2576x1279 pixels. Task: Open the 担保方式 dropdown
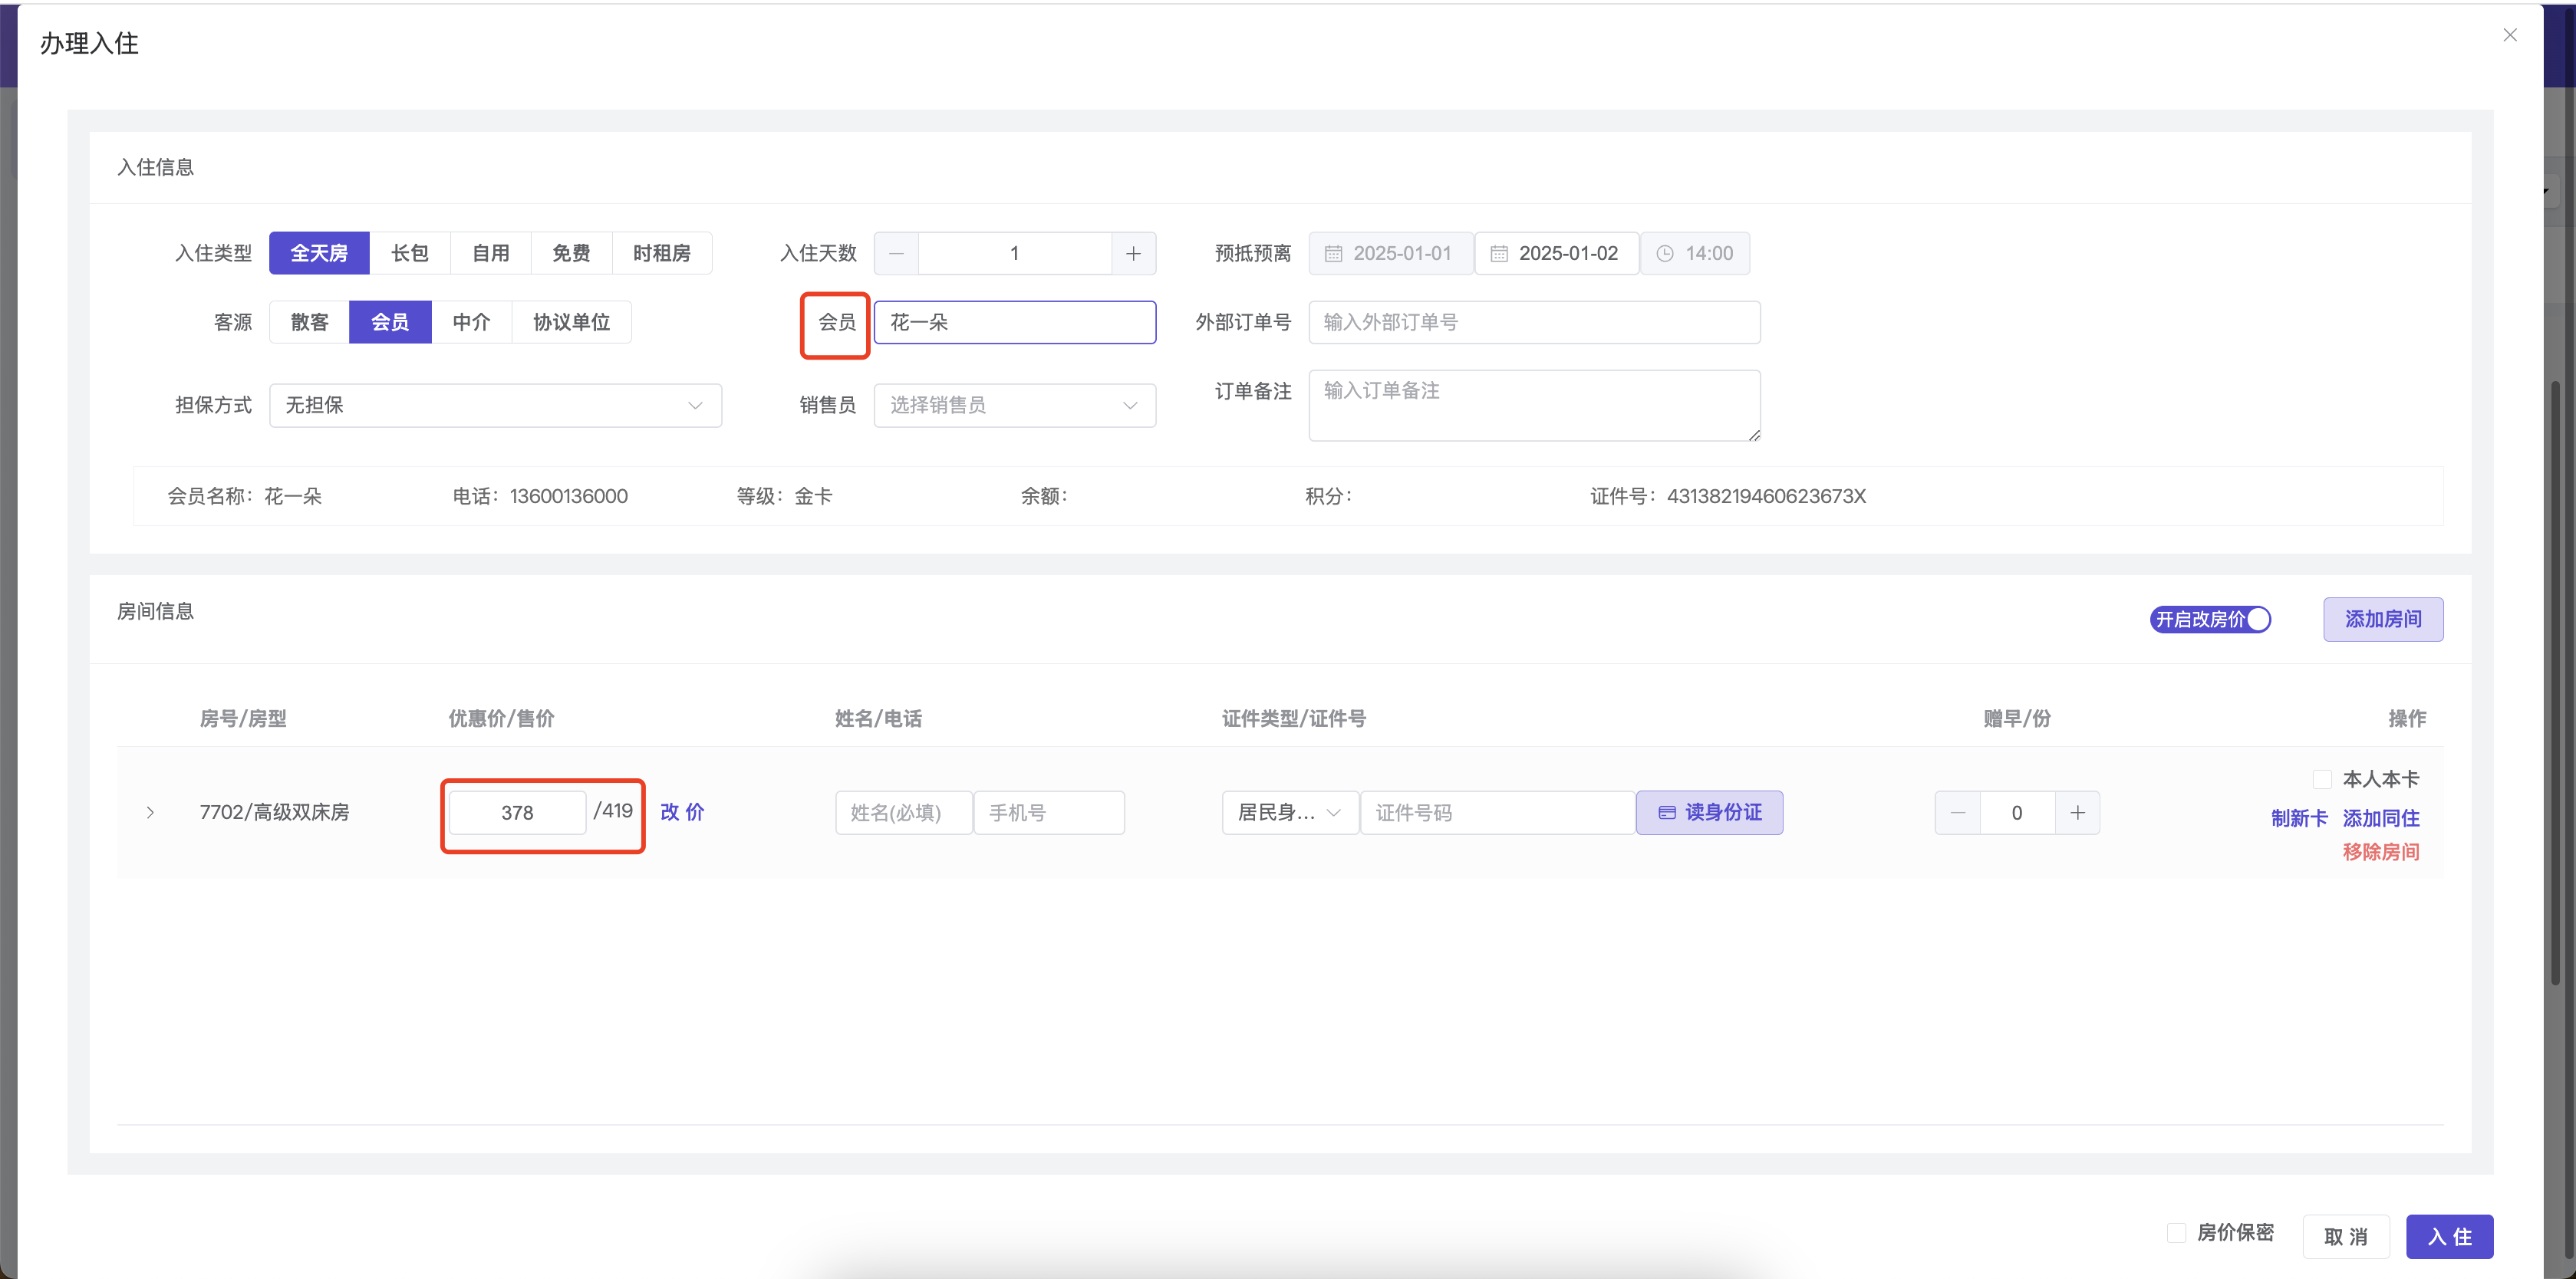(x=495, y=406)
